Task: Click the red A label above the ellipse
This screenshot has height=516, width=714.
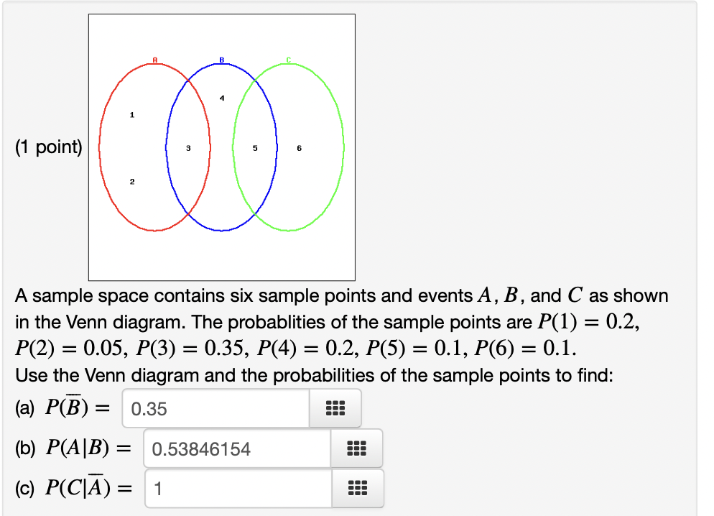Action: [x=155, y=60]
